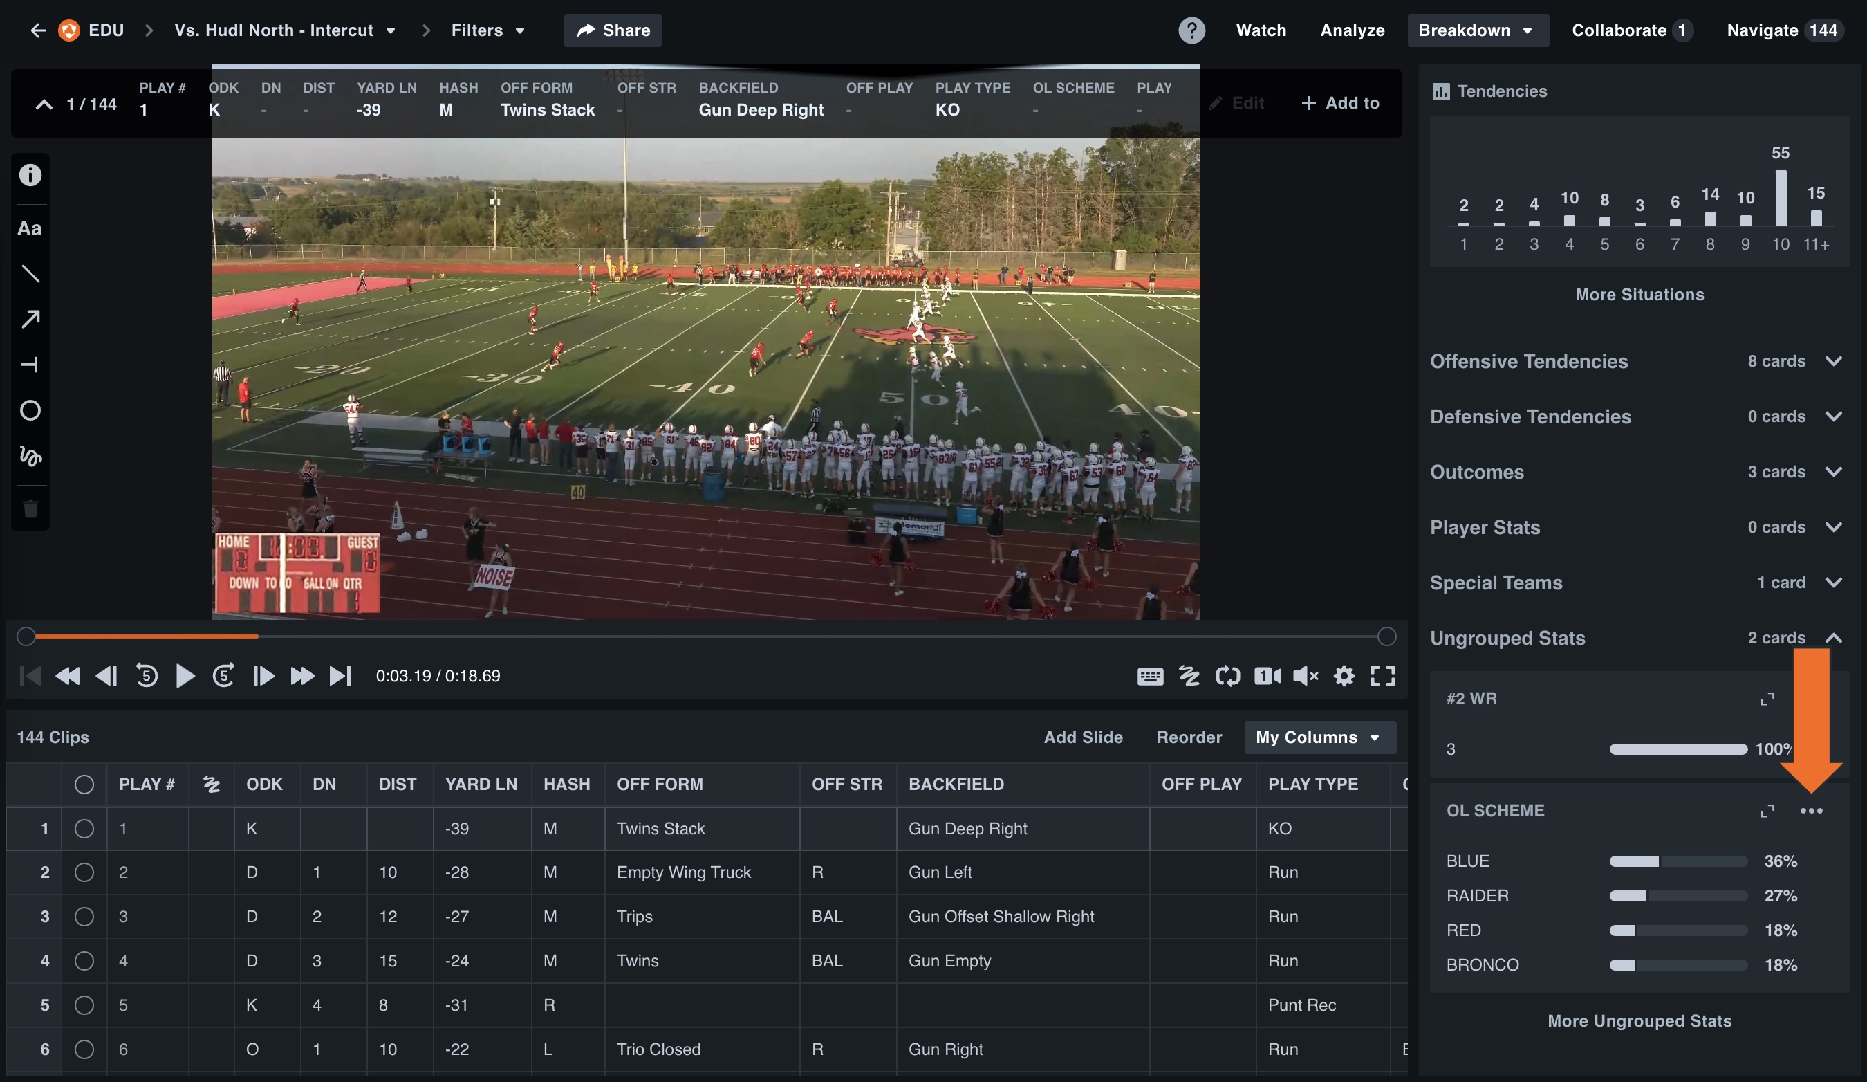Click the Share button

[x=613, y=30]
